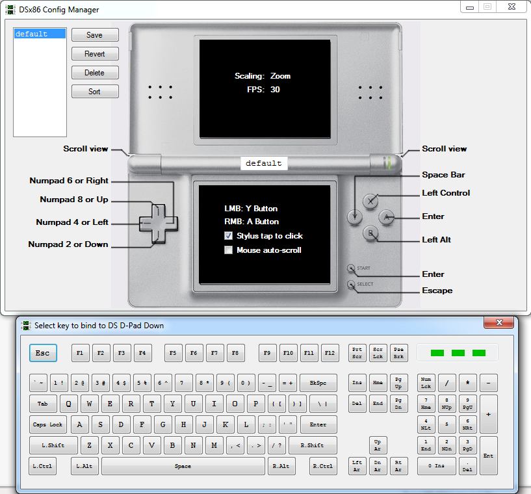Click the DSx86 Config Manager title bar icon

[x=10, y=10]
